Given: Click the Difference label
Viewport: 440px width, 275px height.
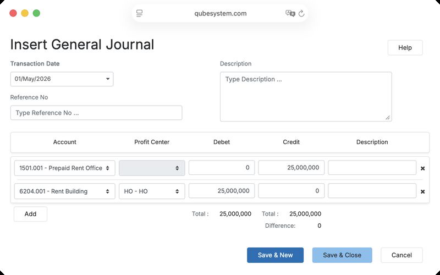Looking at the screenshot, I should [x=280, y=226].
